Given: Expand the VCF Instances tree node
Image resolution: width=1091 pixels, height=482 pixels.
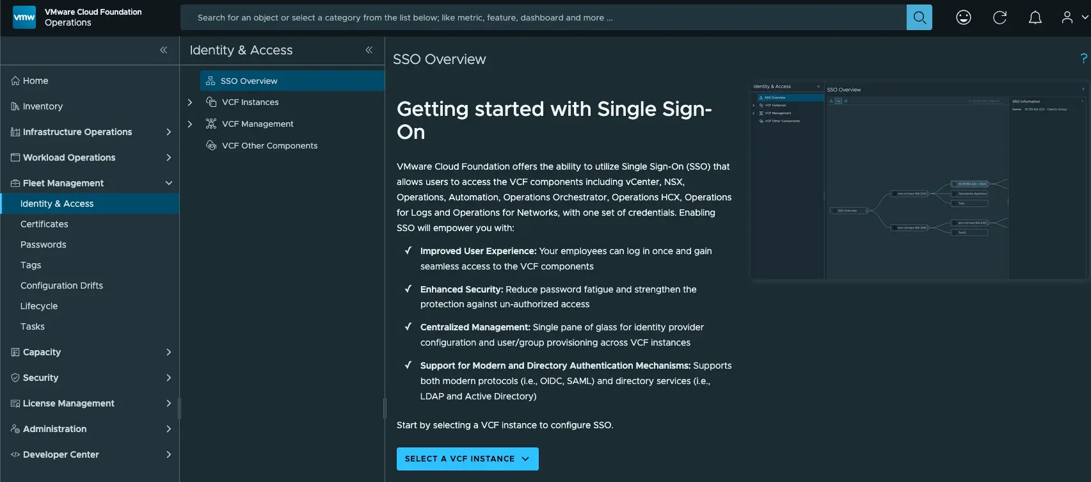Looking at the screenshot, I should pos(190,102).
